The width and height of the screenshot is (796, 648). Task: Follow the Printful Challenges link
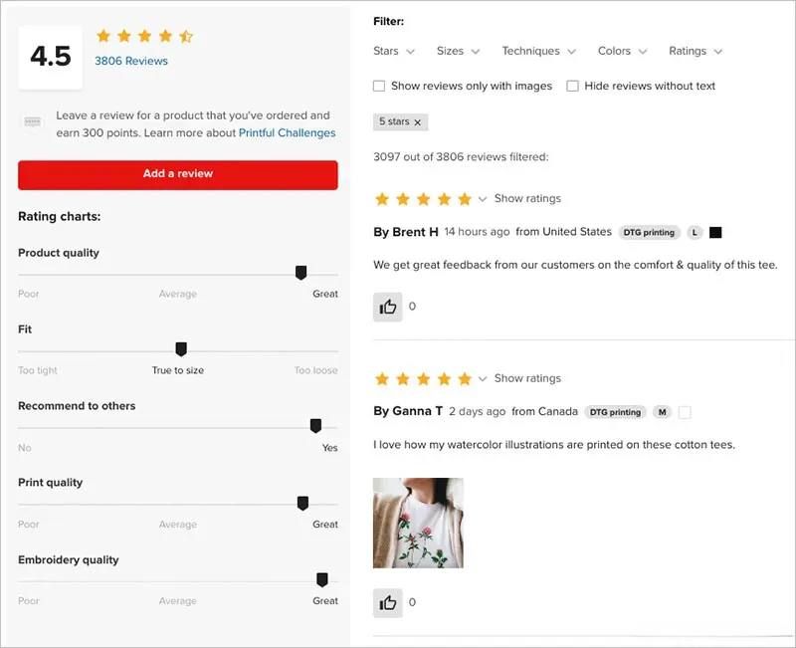click(287, 133)
